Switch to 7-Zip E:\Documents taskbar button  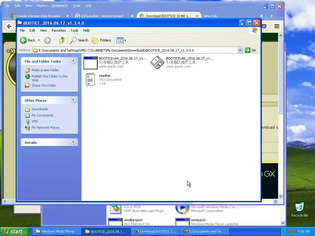[205, 231]
